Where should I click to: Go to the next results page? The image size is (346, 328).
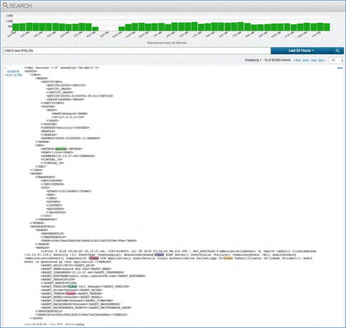tap(314, 59)
